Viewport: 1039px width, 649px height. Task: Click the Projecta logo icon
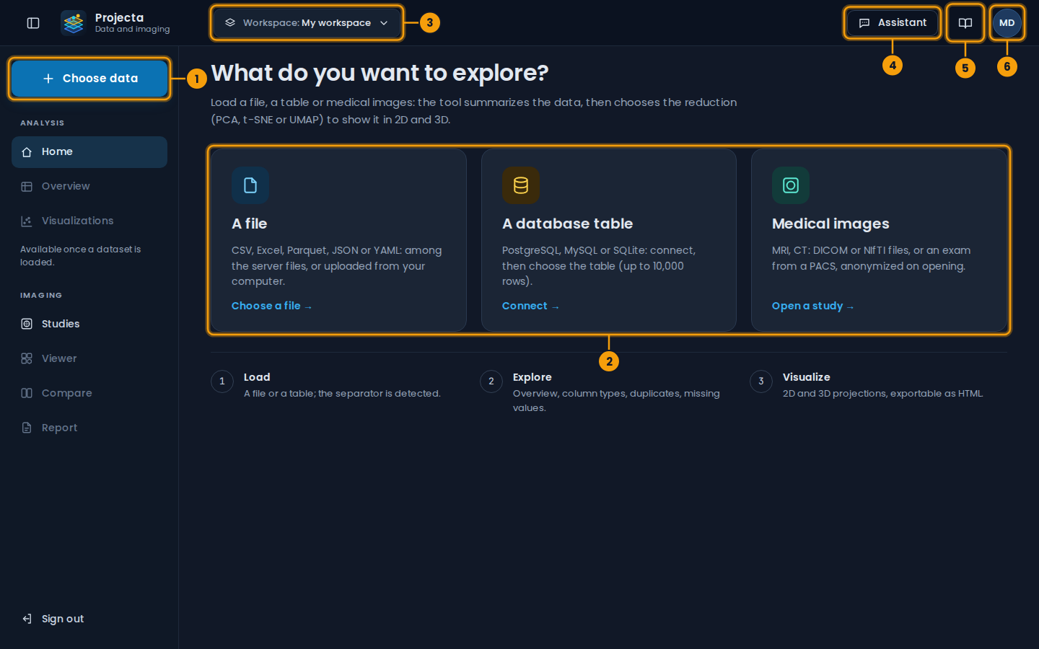[x=73, y=23]
